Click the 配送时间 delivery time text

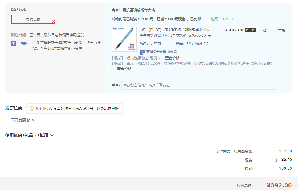tap(47, 35)
